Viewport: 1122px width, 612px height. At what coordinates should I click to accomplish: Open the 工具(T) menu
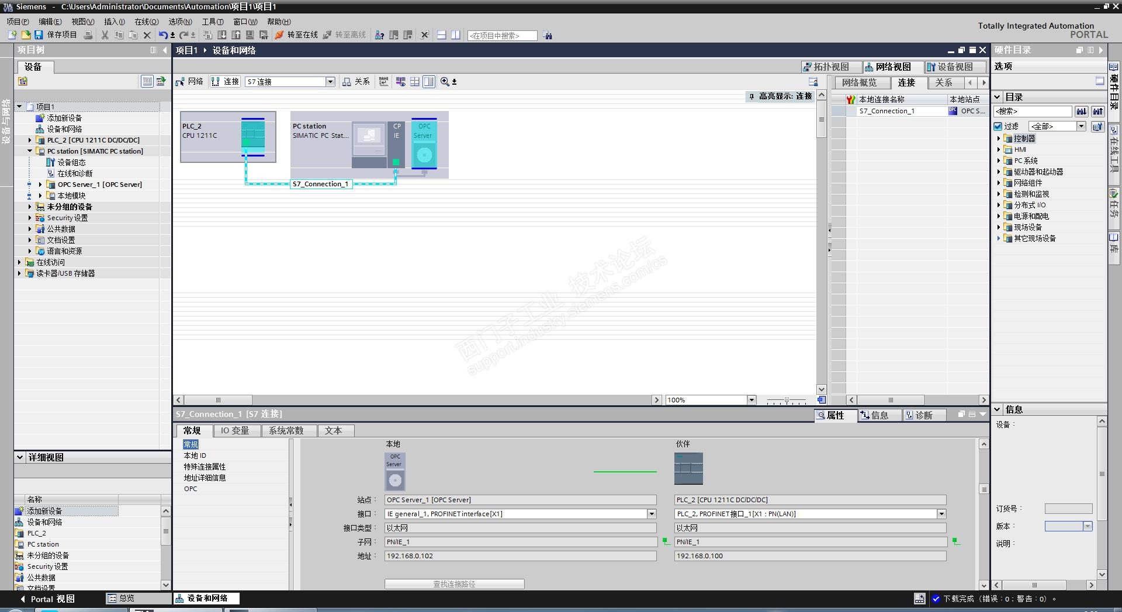coord(213,22)
